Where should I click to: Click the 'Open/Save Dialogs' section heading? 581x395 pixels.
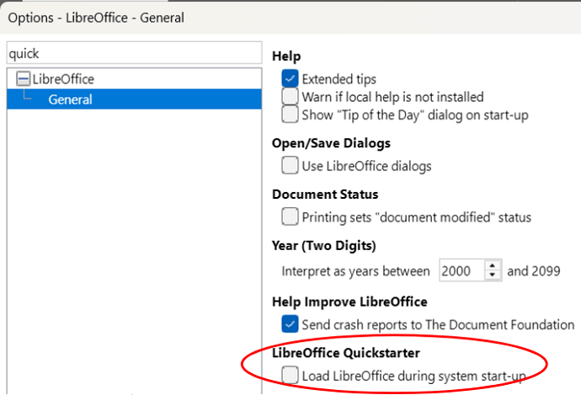click(x=331, y=143)
